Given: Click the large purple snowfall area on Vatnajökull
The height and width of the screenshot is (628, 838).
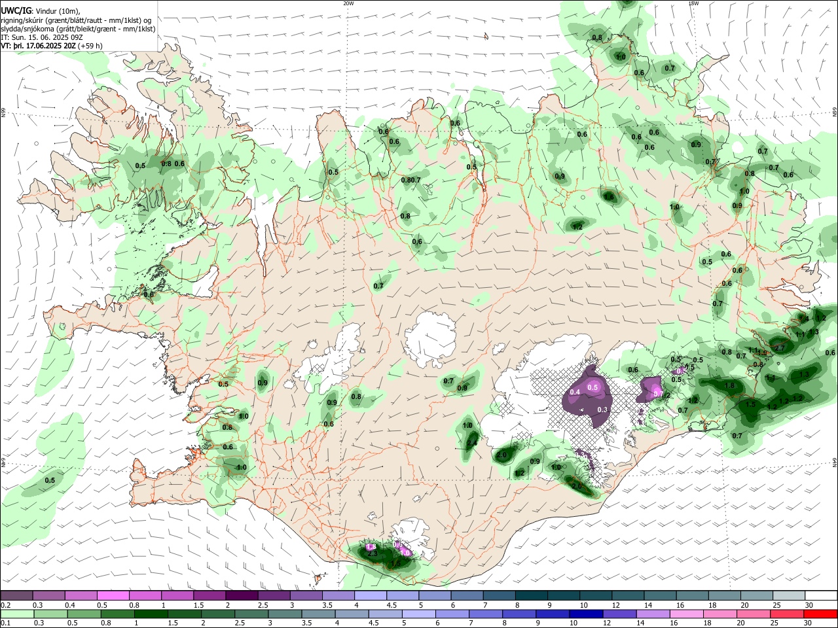Looking at the screenshot, I should point(588,399).
